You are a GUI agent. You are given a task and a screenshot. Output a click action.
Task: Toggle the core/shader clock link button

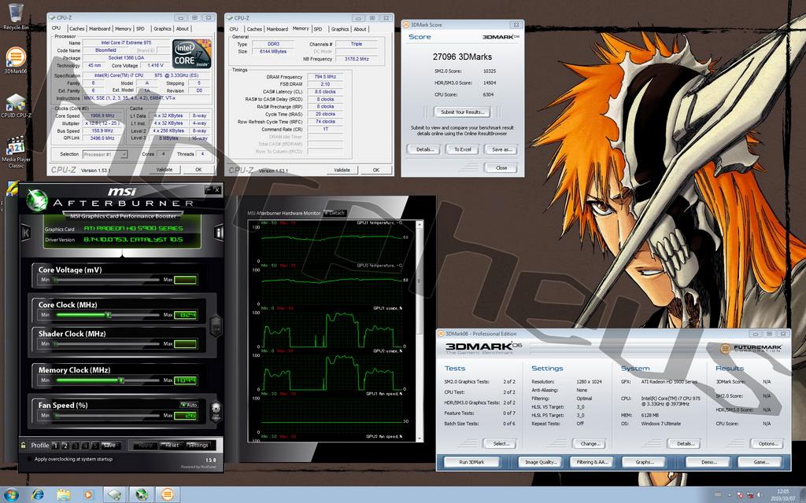pyautogui.click(x=216, y=325)
